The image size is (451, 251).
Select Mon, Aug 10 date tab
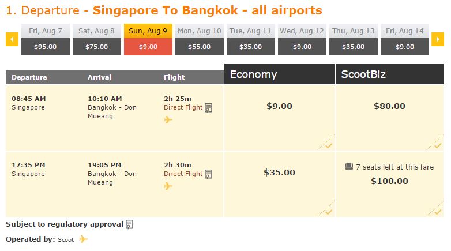click(200, 39)
